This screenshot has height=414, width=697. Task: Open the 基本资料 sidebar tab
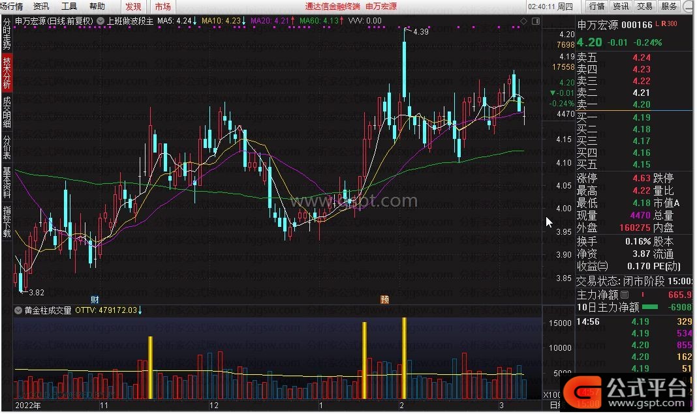point(7,183)
